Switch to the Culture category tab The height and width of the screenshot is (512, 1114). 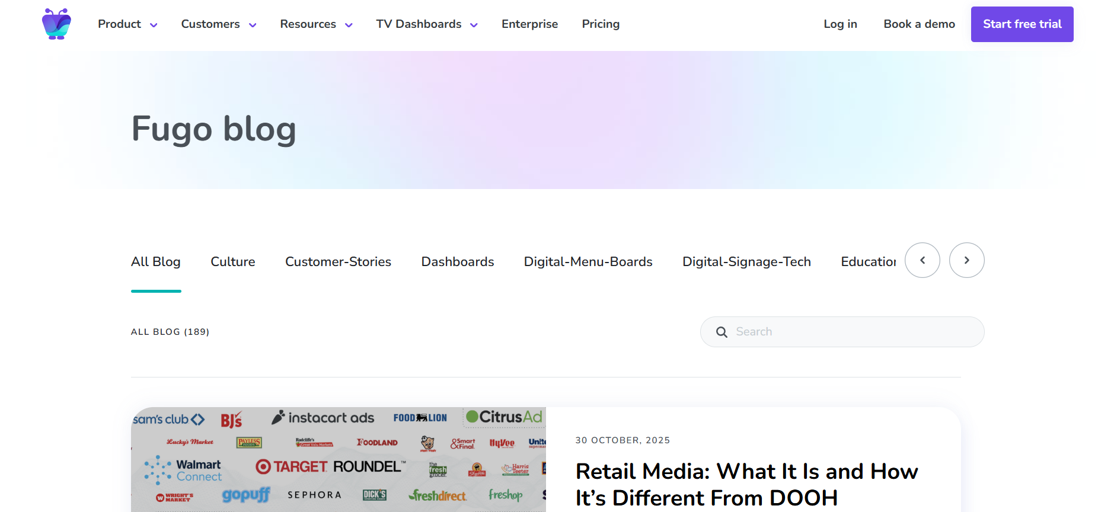click(x=232, y=262)
